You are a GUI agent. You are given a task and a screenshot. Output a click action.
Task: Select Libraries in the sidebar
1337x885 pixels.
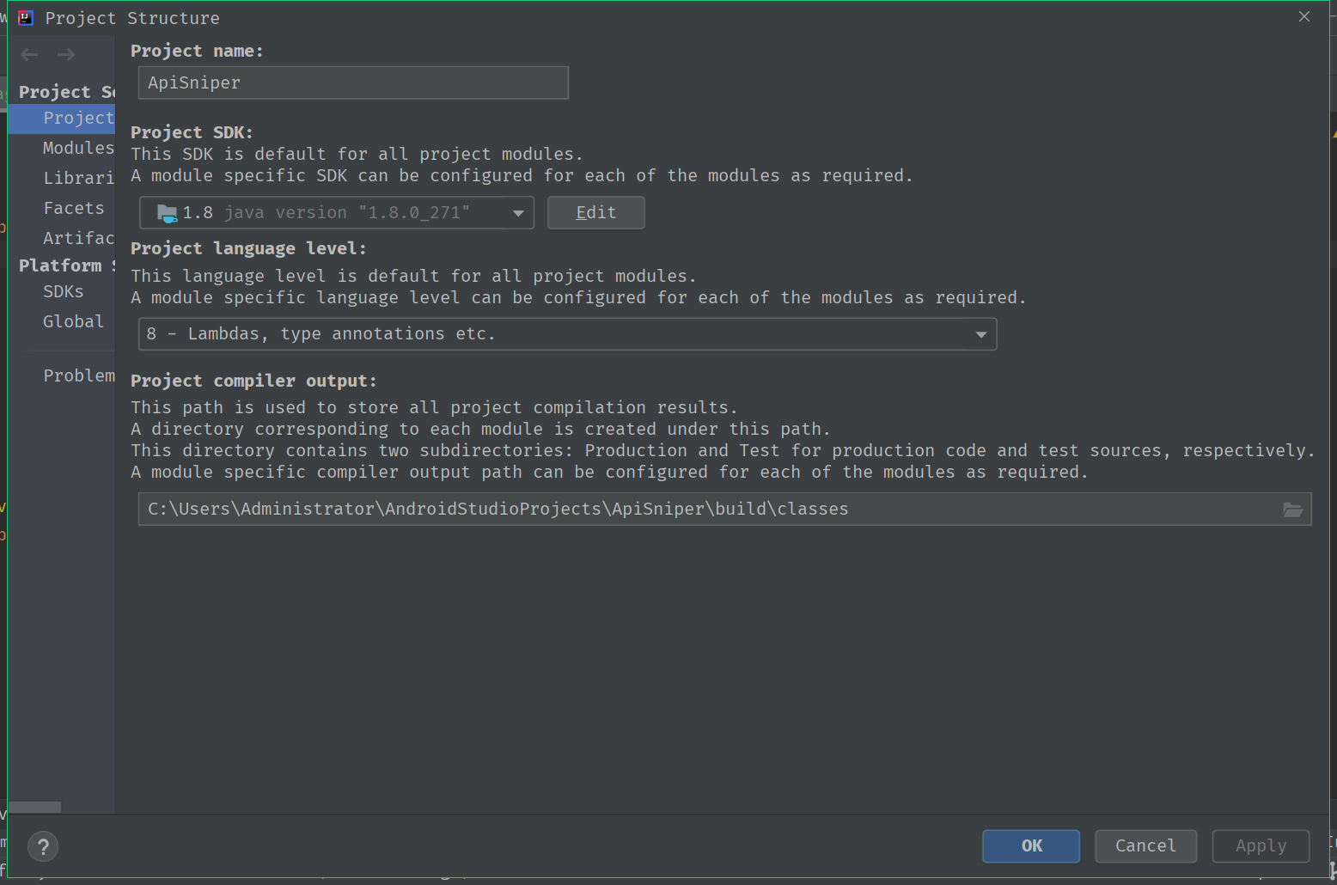79,178
